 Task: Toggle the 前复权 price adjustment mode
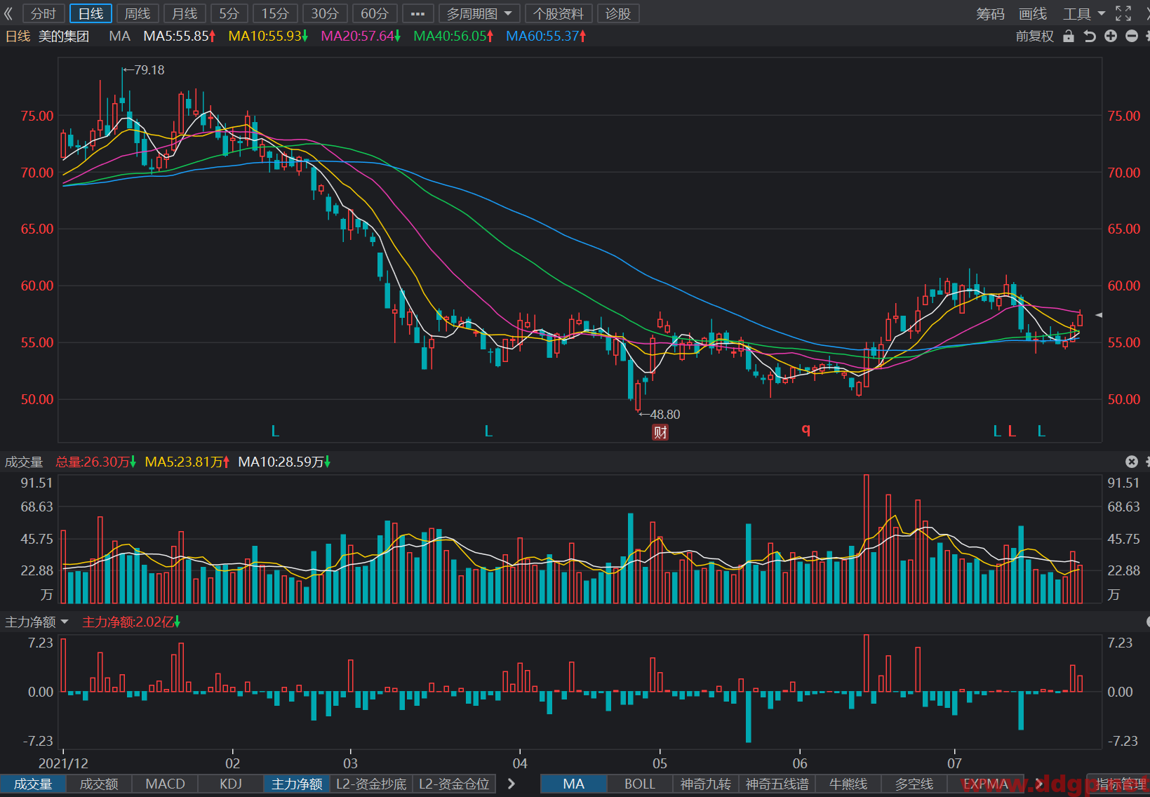pos(1035,36)
